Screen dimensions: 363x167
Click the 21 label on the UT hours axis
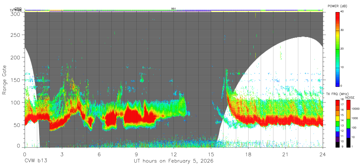[x=286, y=154]
